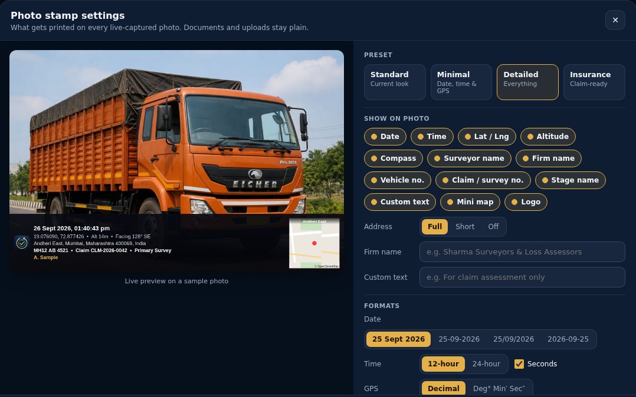Close the Photo stamp settings dialog

(x=615, y=20)
